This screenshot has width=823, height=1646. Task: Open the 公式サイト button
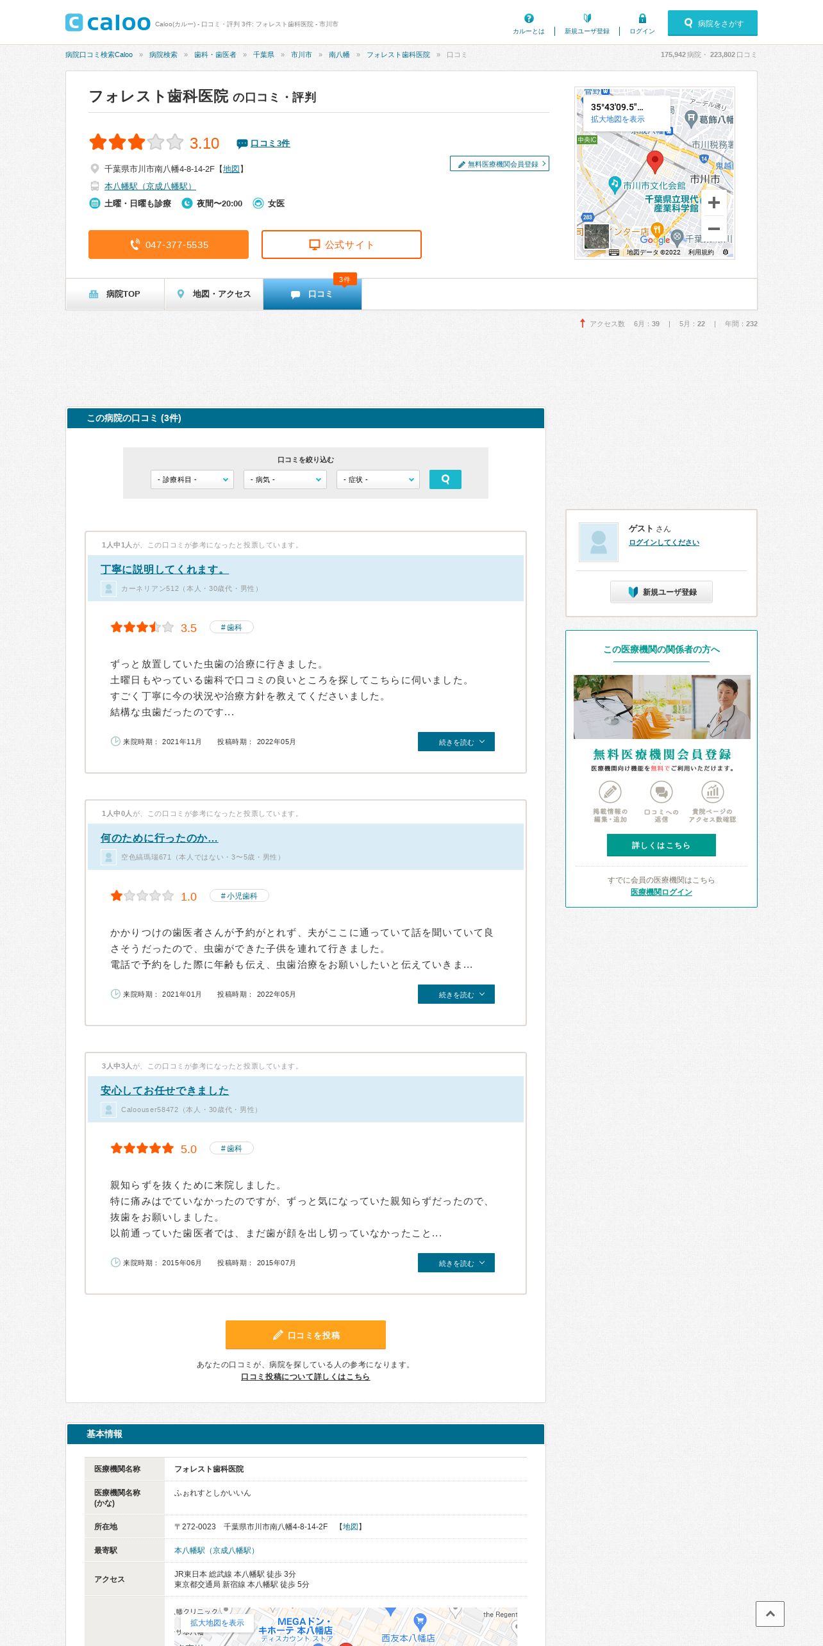click(342, 244)
